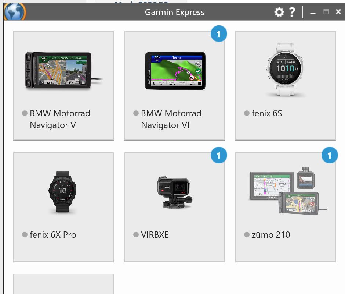Viewport: 345px width, 294px height.
Task: Select the VIRBXE action camera image
Action: click(175, 192)
